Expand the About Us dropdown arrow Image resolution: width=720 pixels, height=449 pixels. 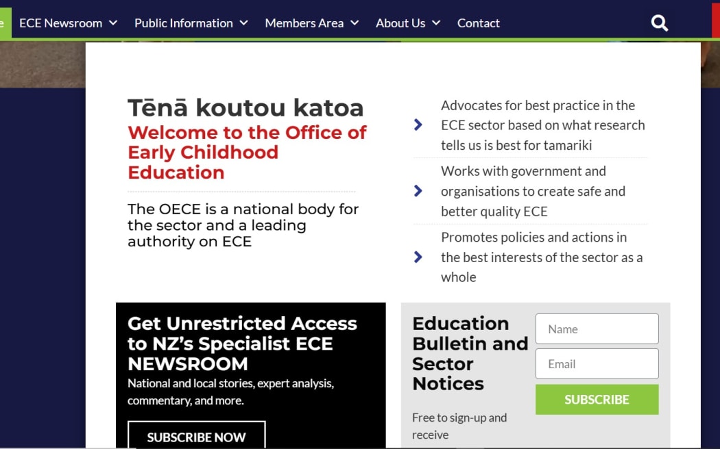pyautogui.click(x=436, y=23)
